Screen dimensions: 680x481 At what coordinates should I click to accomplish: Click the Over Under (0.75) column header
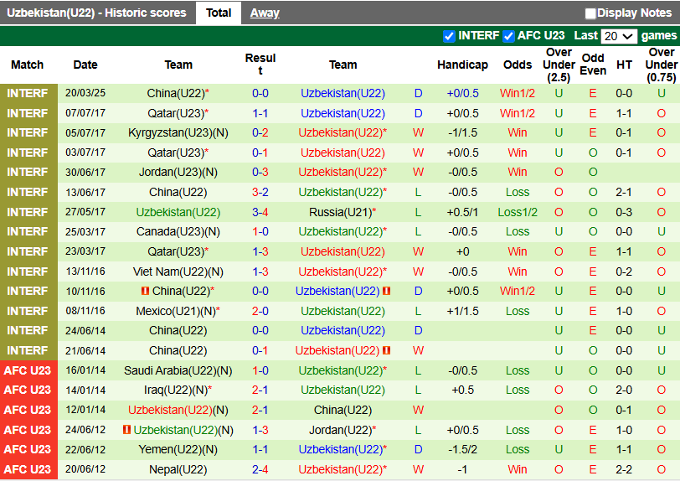click(662, 65)
